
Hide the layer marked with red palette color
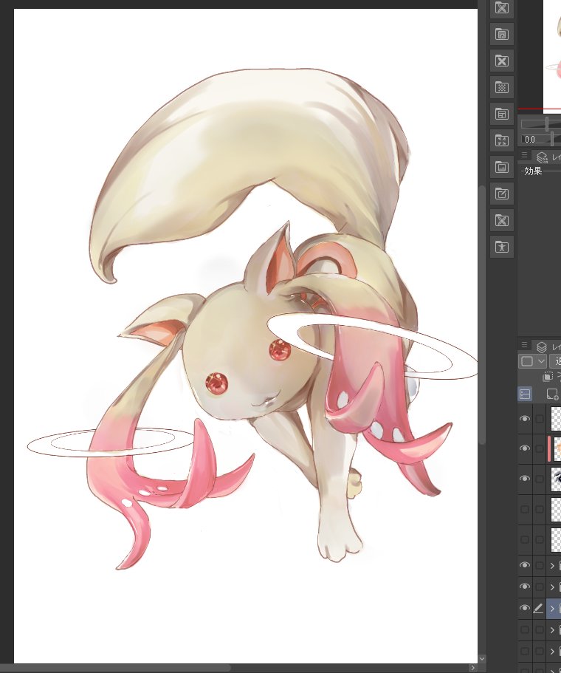tap(525, 448)
